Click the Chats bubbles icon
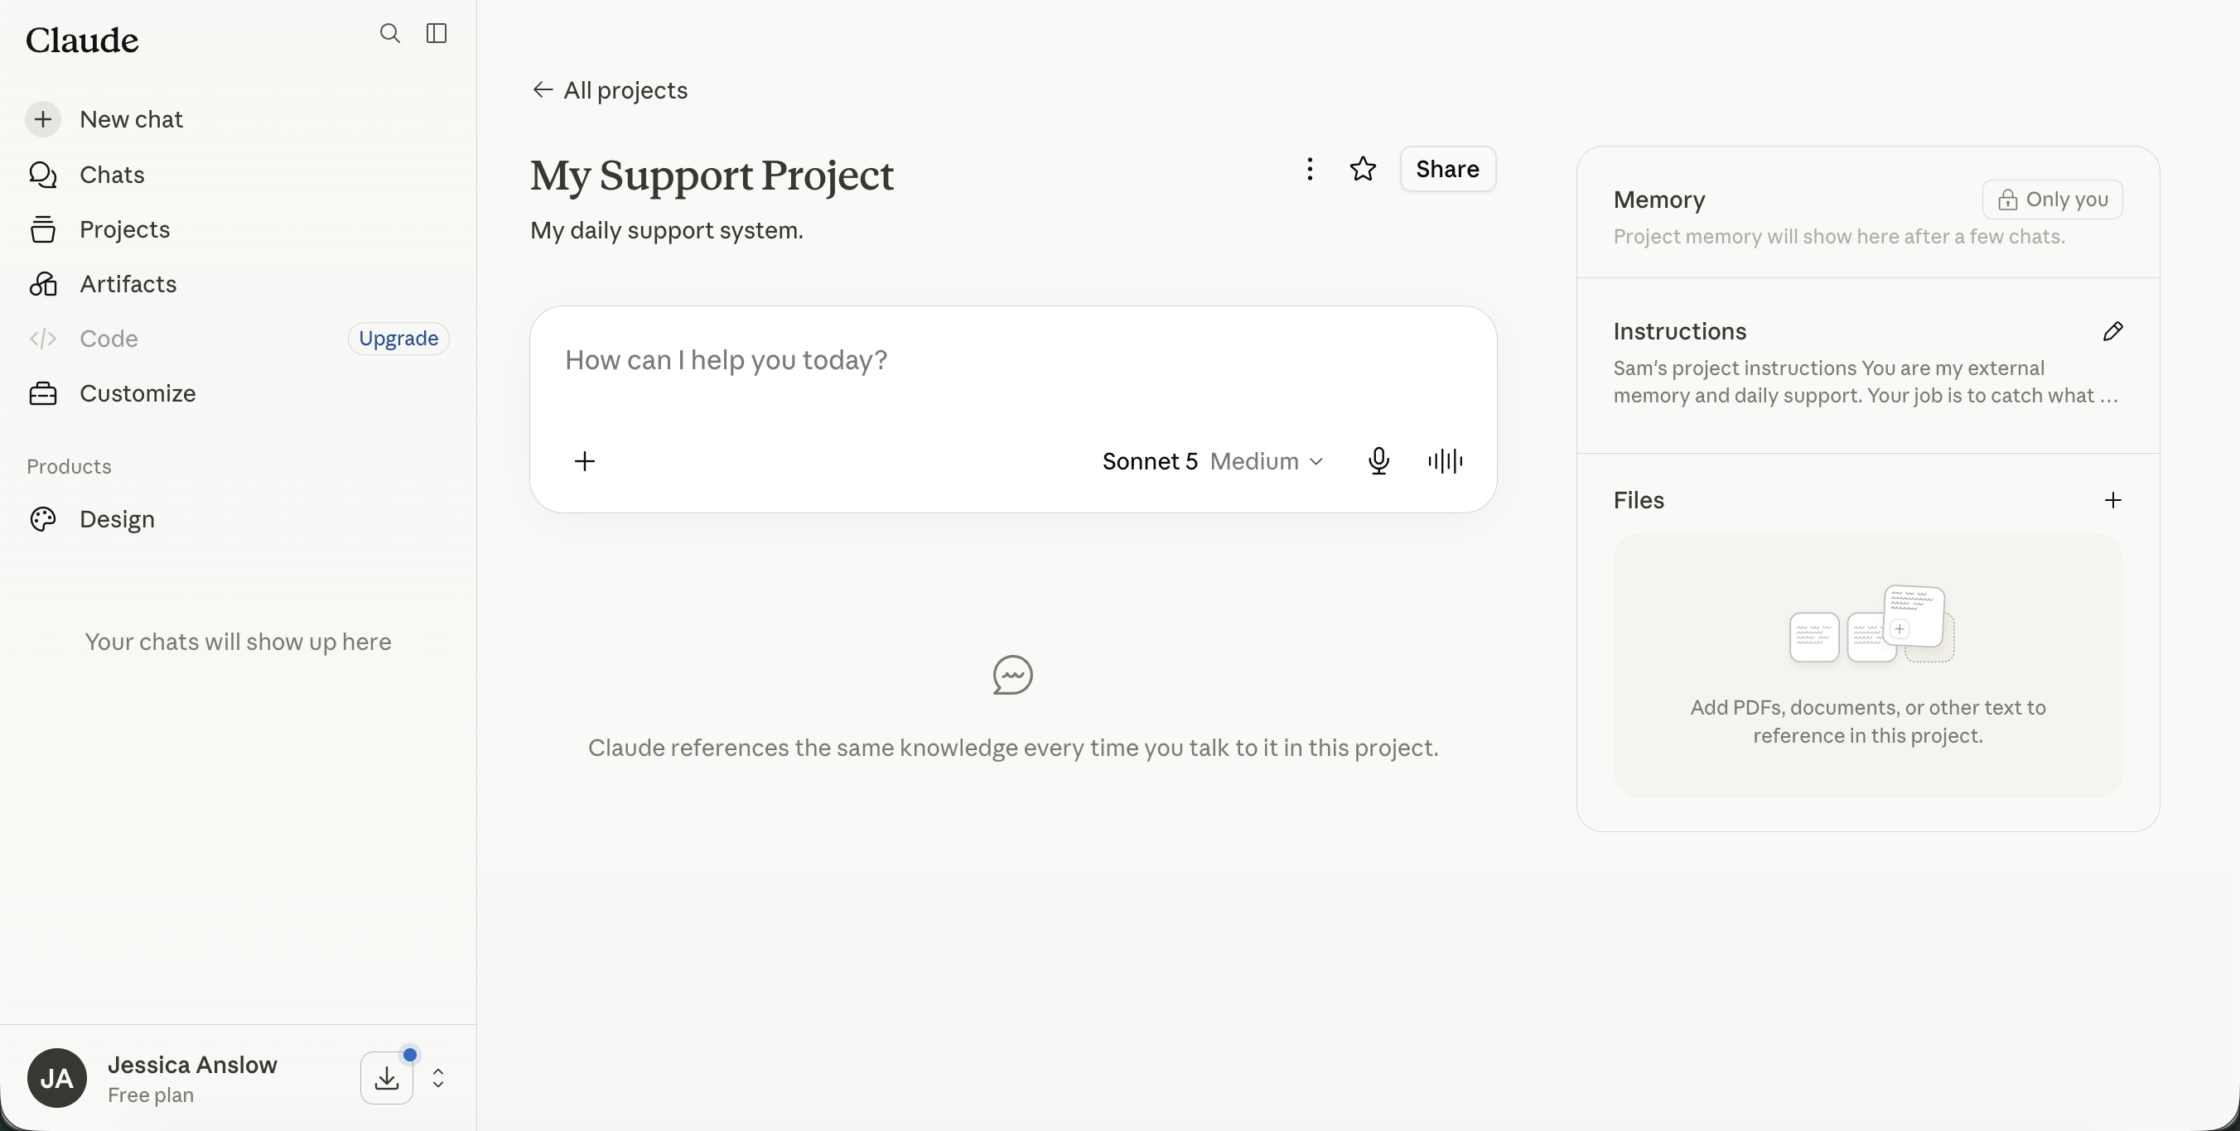 [42, 175]
